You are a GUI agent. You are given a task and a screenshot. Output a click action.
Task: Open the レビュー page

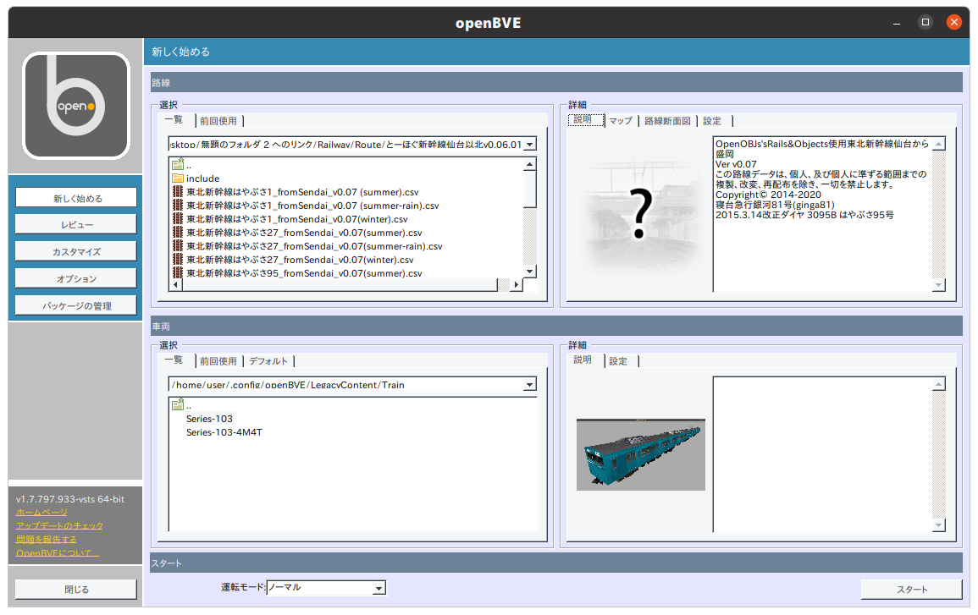coord(76,225)
